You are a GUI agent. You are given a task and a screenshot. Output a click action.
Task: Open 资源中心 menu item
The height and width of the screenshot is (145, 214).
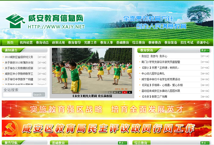click(x=203, y=43)
